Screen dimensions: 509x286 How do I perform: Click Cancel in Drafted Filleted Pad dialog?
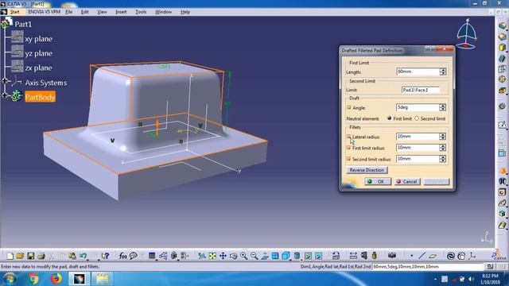tap(407, 182)
